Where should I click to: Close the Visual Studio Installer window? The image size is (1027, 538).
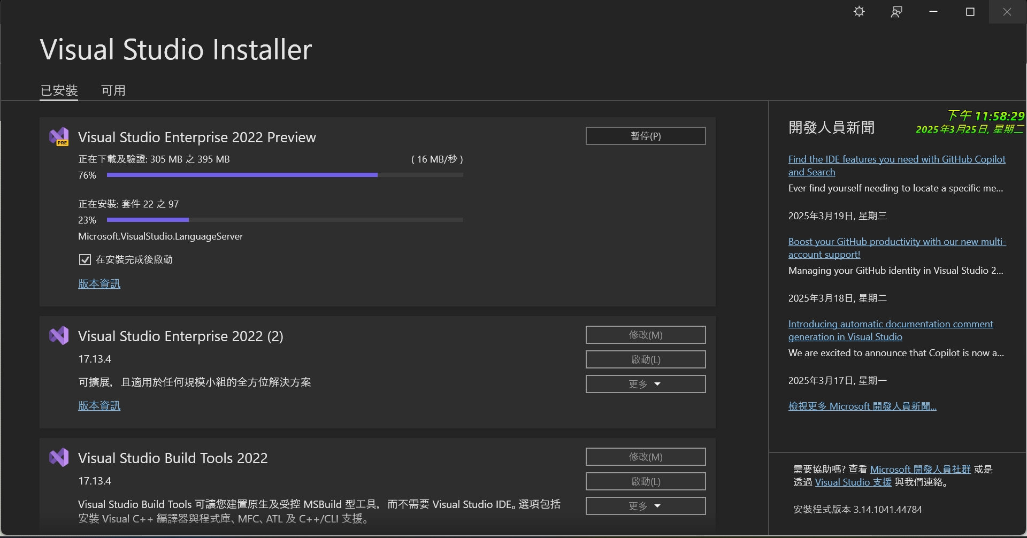[x=1007, y=12]
